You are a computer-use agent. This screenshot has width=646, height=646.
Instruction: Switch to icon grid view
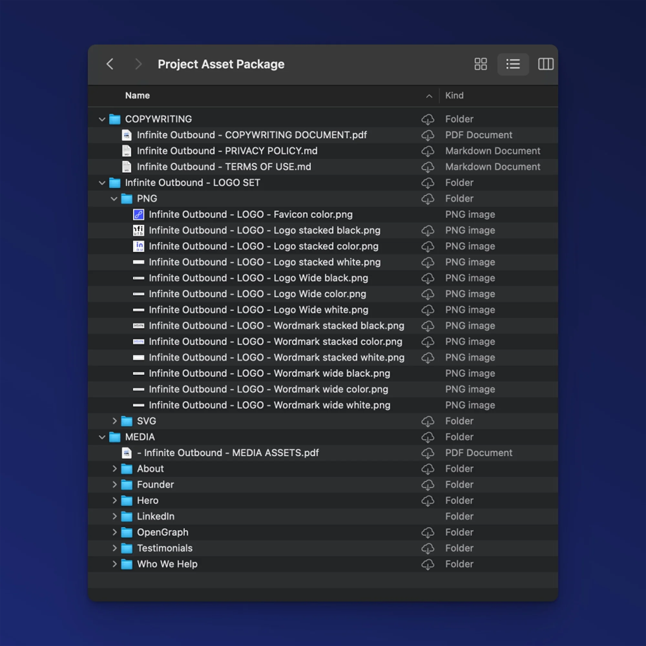coord(481,64)
